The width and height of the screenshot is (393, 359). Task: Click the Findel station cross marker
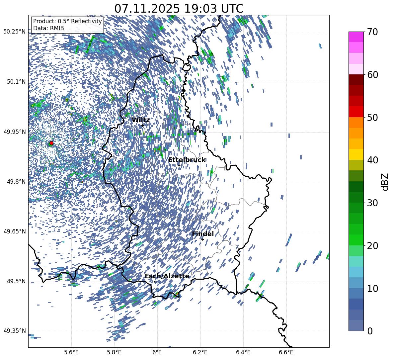[202, 239]
